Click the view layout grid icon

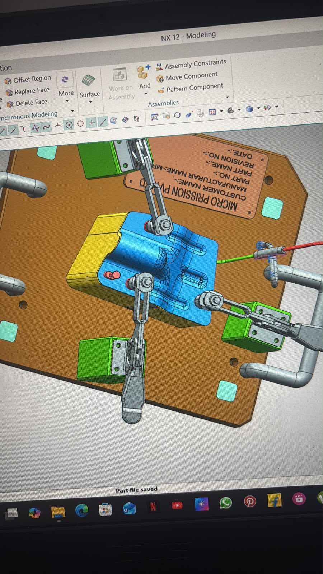click(212, 112)
